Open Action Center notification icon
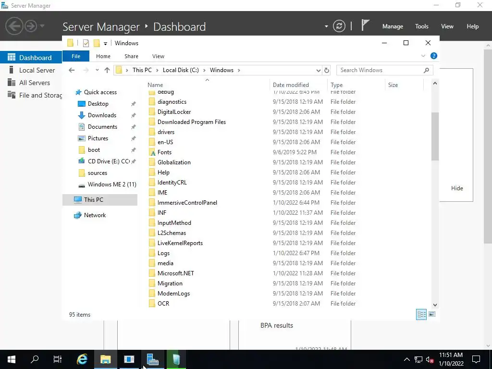Viewport: 492px width, 369px height. [476, 359]
